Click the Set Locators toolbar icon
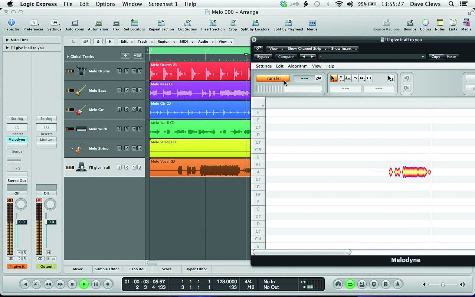This screenshot has height=297, width=475. click(134, 23)
